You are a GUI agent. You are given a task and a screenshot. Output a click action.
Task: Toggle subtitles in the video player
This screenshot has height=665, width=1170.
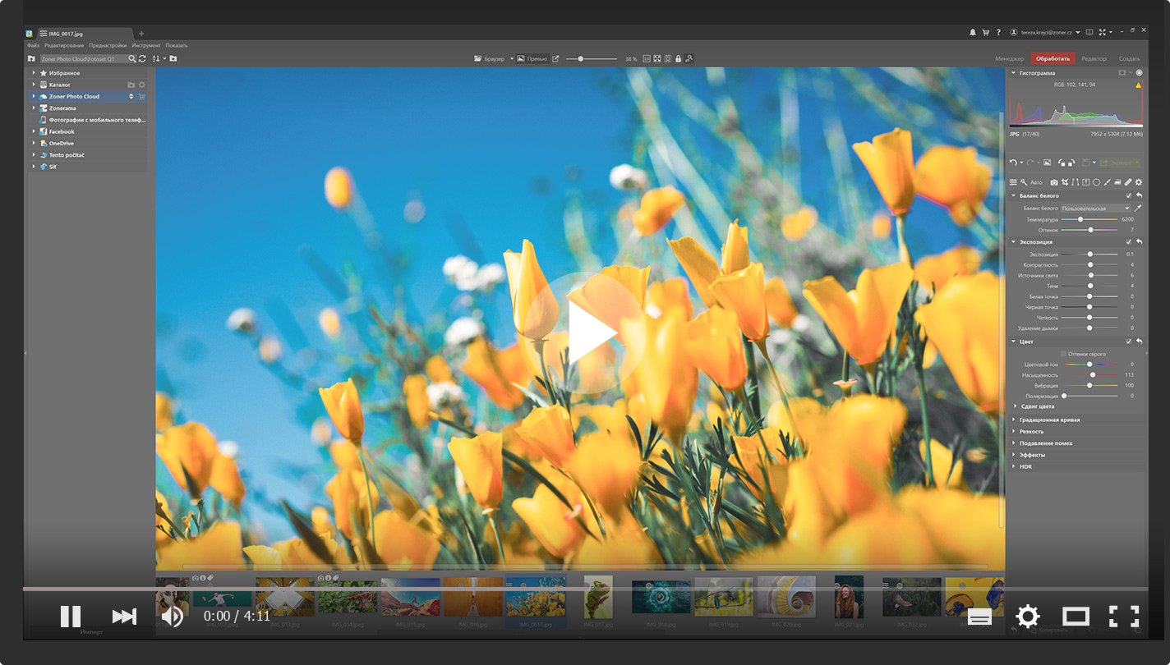[979, 617]
